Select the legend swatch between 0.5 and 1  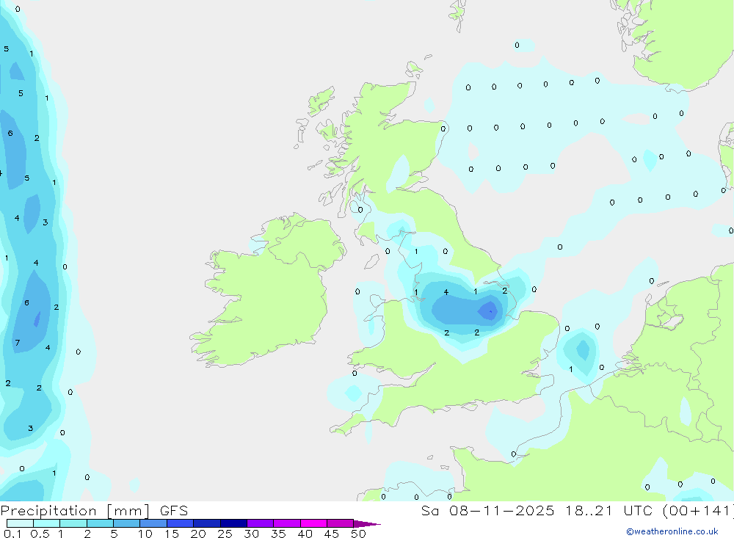[47, 523]
